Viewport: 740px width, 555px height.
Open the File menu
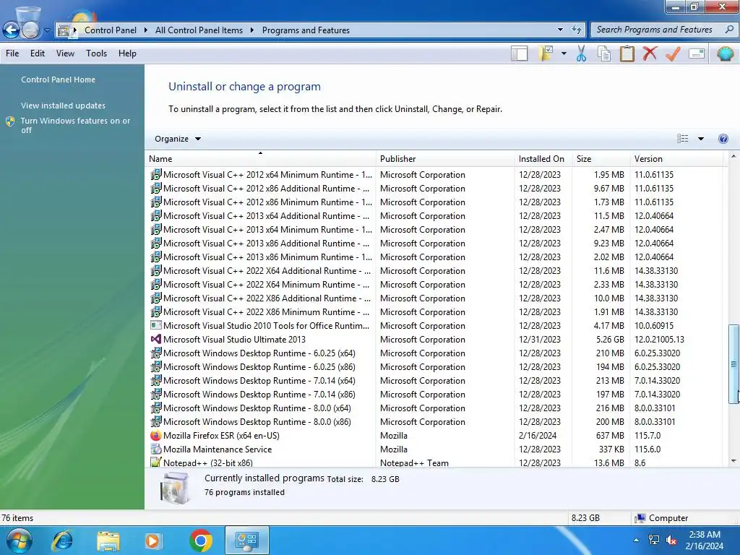[x=12, y=53]
